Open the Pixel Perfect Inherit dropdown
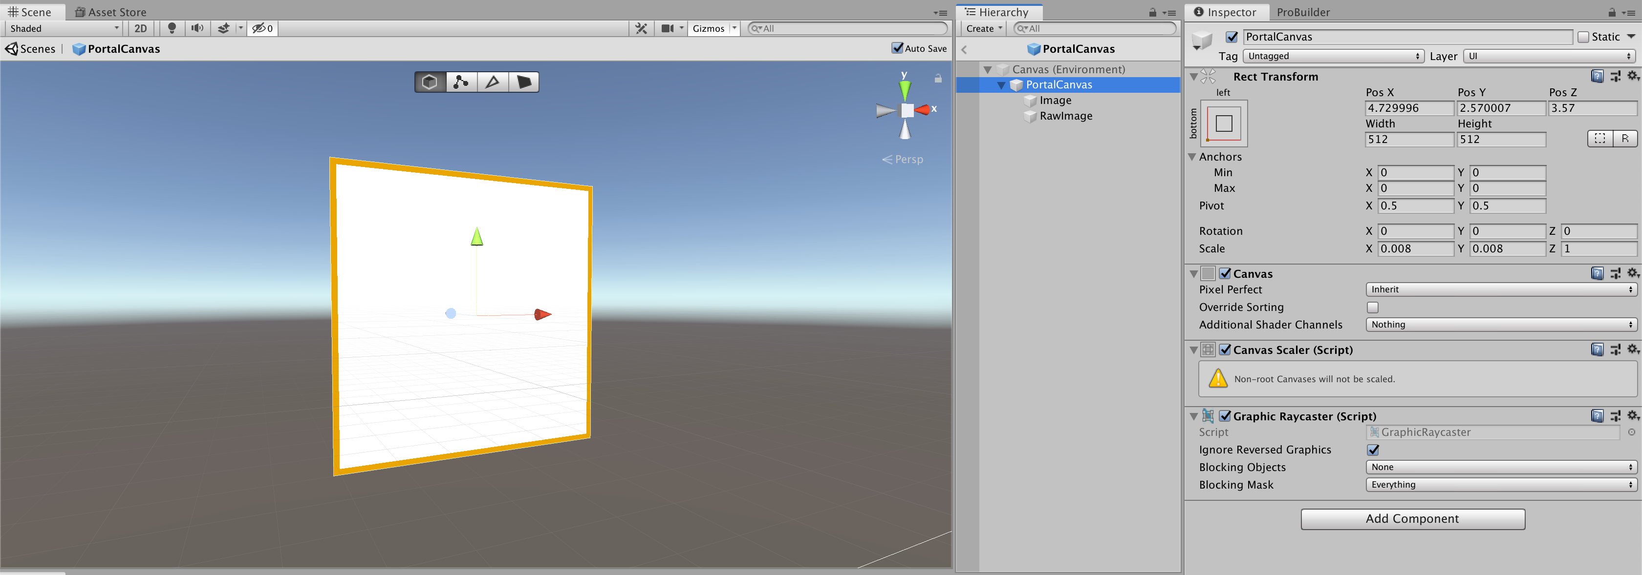The image size is (1642, 575). pyautogui.click(x=1500, y=290)
